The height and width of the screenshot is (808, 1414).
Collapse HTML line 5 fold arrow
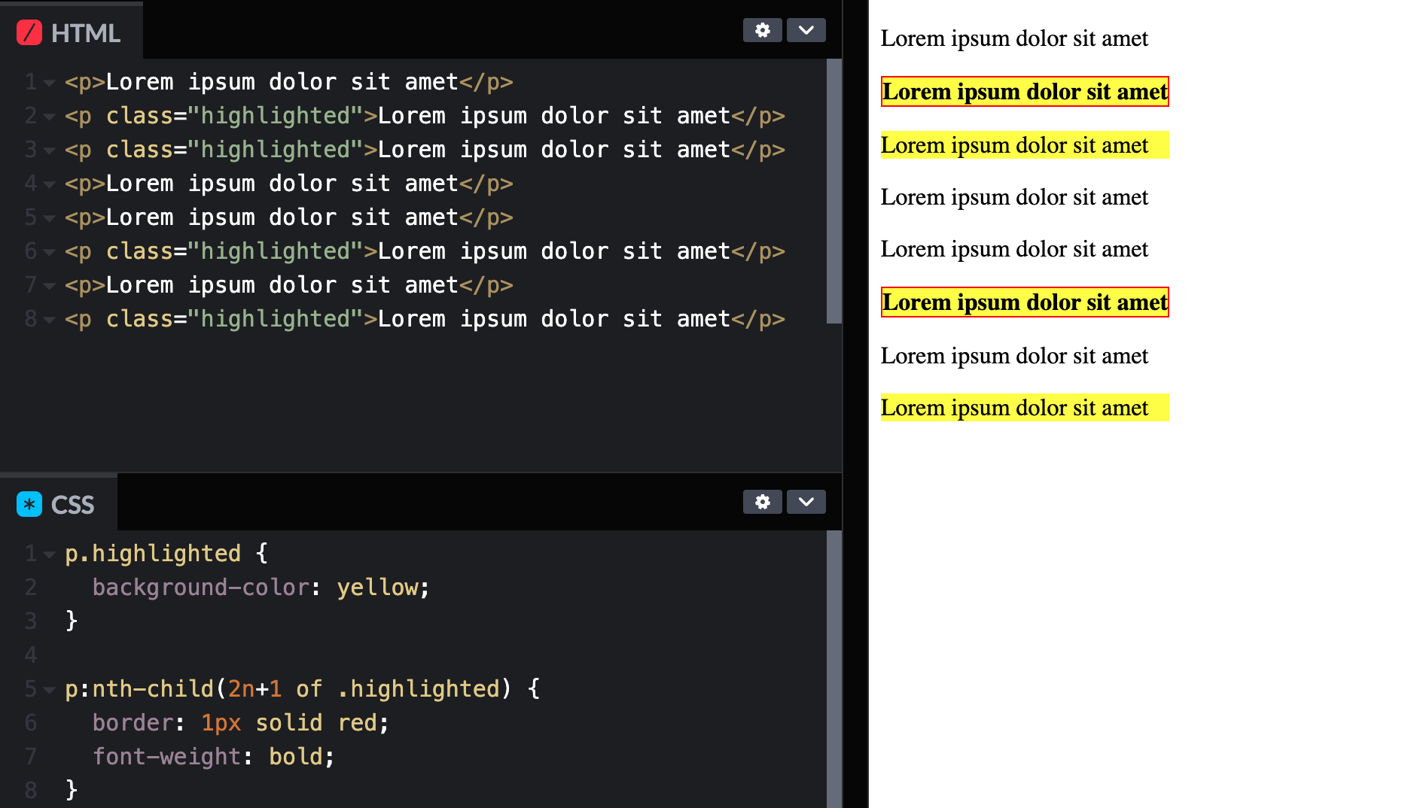50,218
